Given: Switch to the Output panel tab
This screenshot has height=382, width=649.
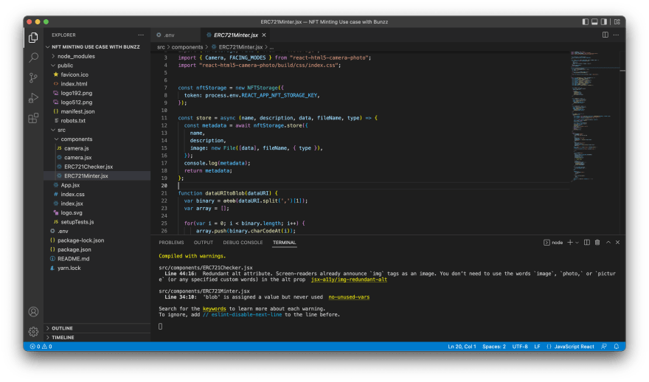Looking at the screenshot, I should (x=204, y=243).
